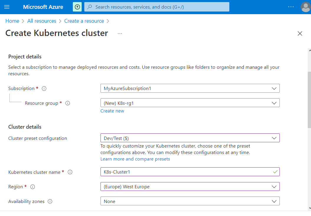
Task: Click the Create new resource group link
Action: [x=112, y=111]
